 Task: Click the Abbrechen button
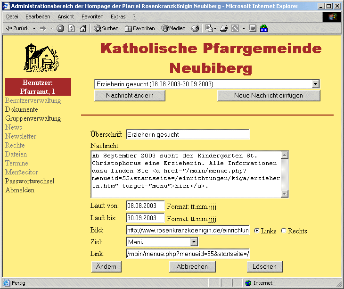click(x=192, y=267)
